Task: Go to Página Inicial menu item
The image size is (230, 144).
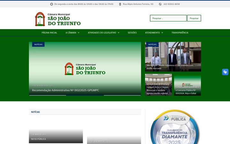Action: coord(49,33)
